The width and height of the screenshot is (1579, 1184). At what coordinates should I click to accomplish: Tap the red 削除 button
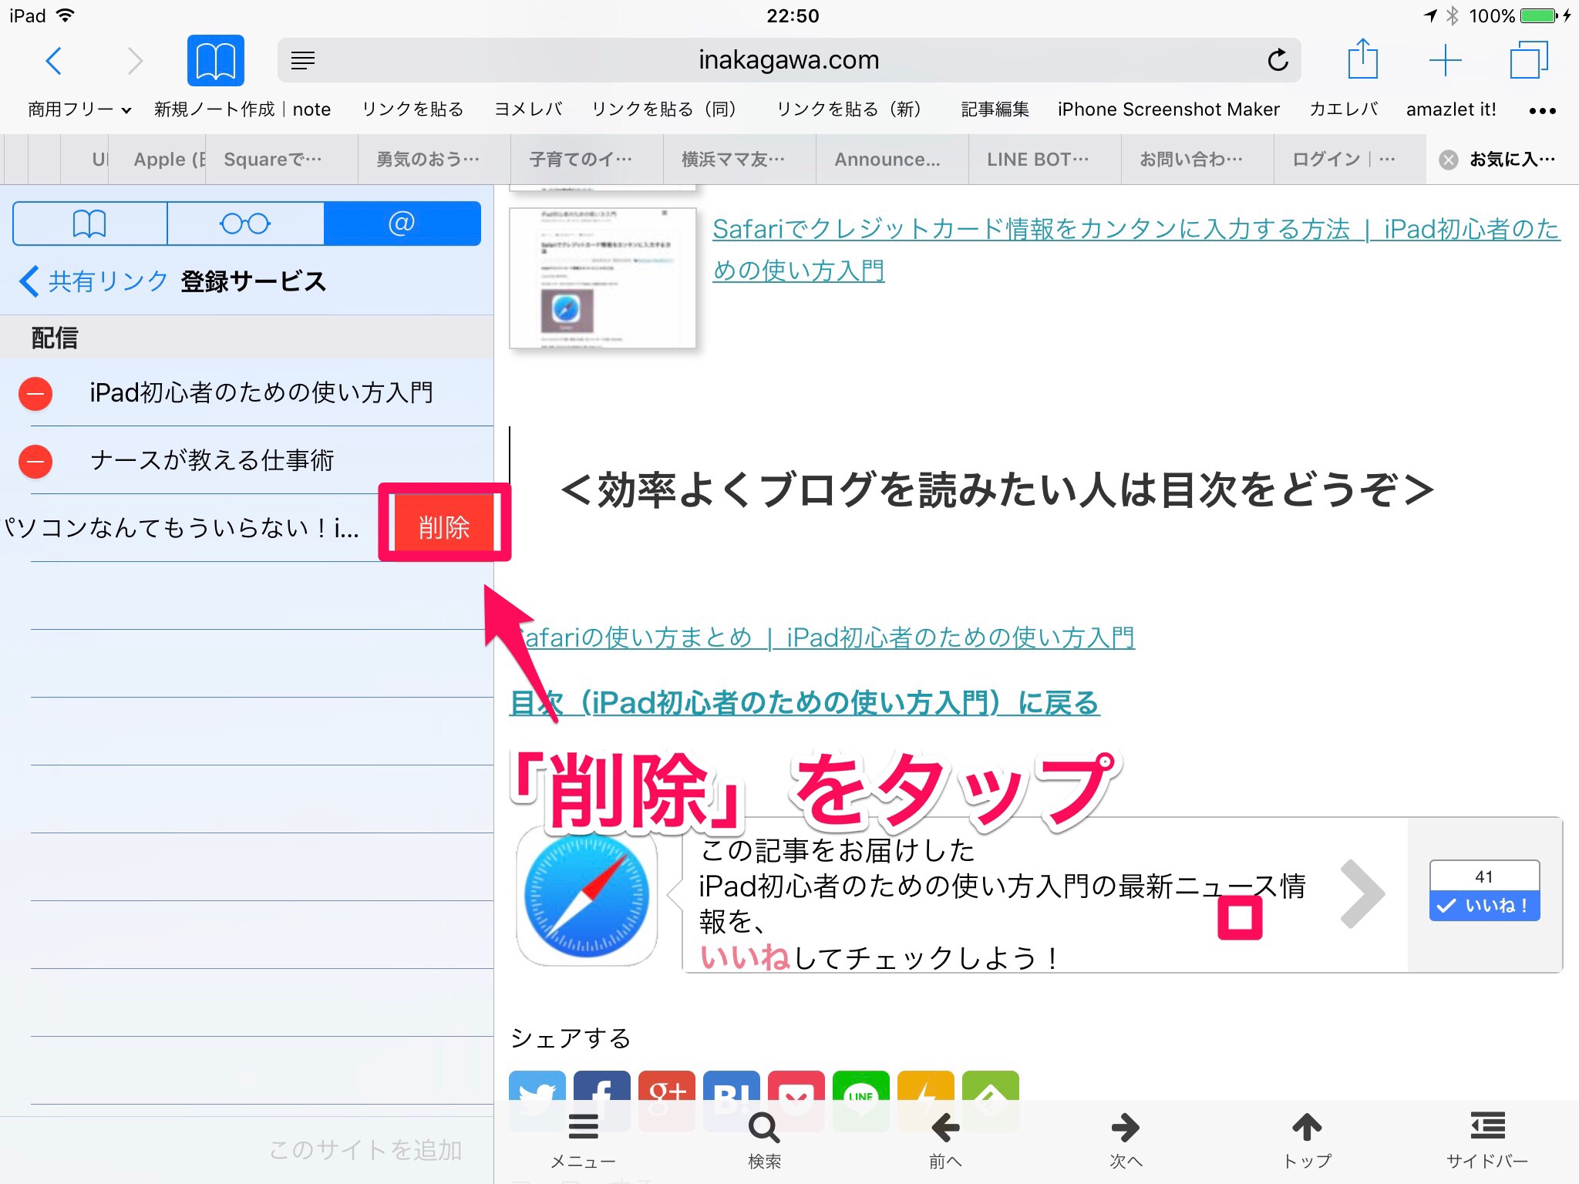click(x=444, y=527)
